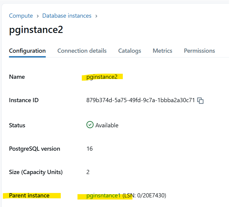Image resolution: width=235 pixels, height=207 pixels.
Task: Click the Capacity Units value 2
Action: click(x=88, y=172)
